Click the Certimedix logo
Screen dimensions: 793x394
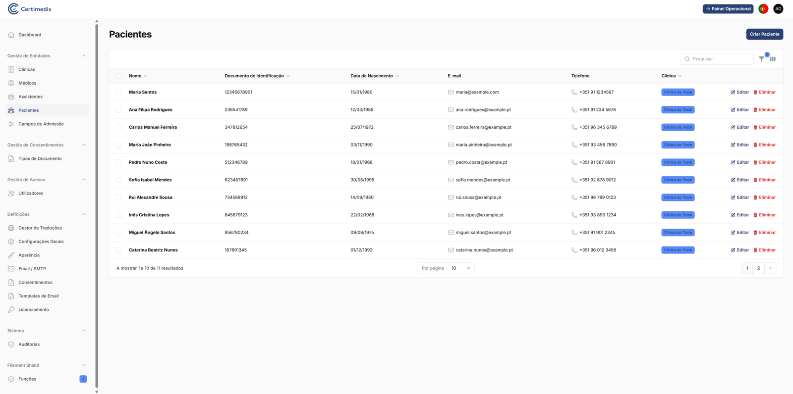pyautogui.click(x=30, y=9)
